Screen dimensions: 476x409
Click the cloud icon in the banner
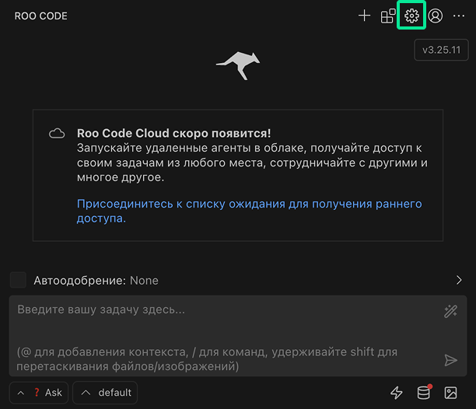[57, 134]
